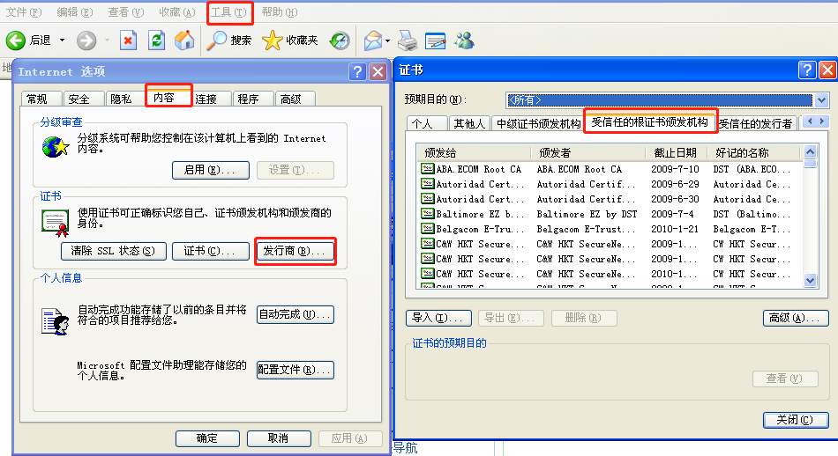The width and height of the screenshot is (838, 456).
Task: Select the 受信任的发行者 tab
Action: click(x=756, y=124)
